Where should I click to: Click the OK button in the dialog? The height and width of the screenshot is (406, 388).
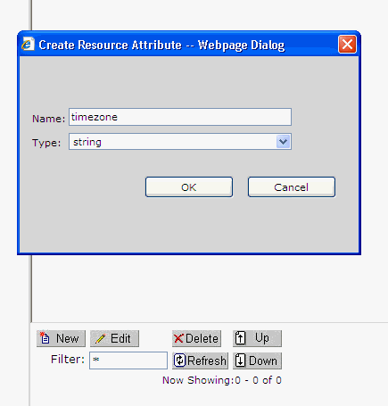pos(189,187)
